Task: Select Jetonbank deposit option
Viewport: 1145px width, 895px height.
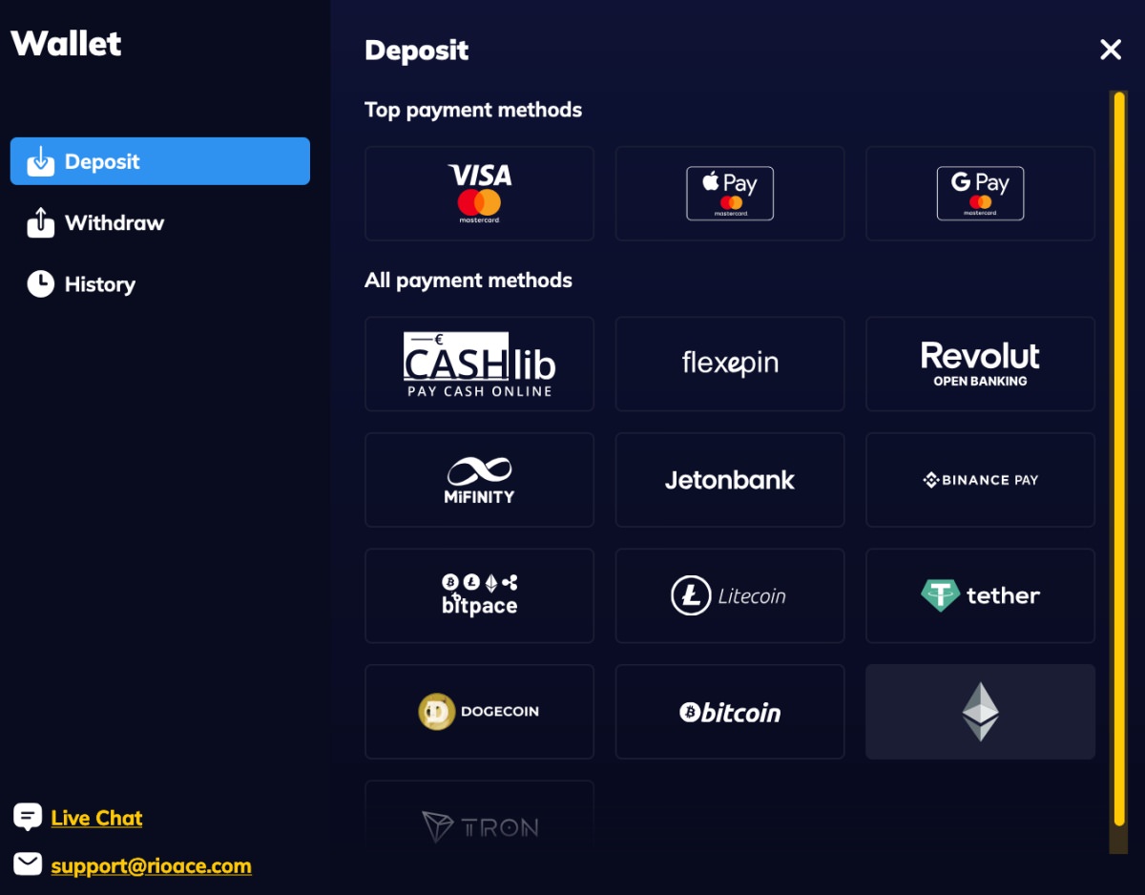Action: point(730,480)
